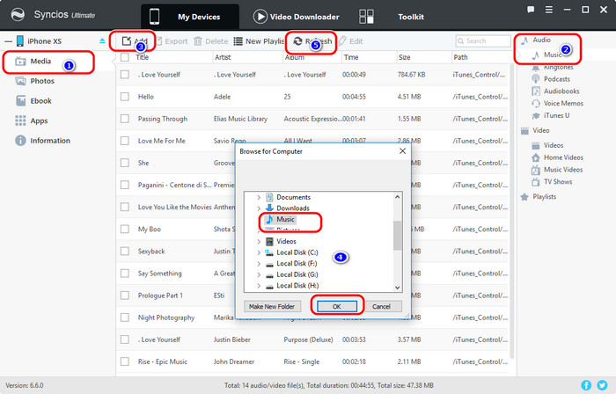Click scroll-down arrow in folder tree
The height and width of the screenshot is (394, 616).
[x=397, y=288]
